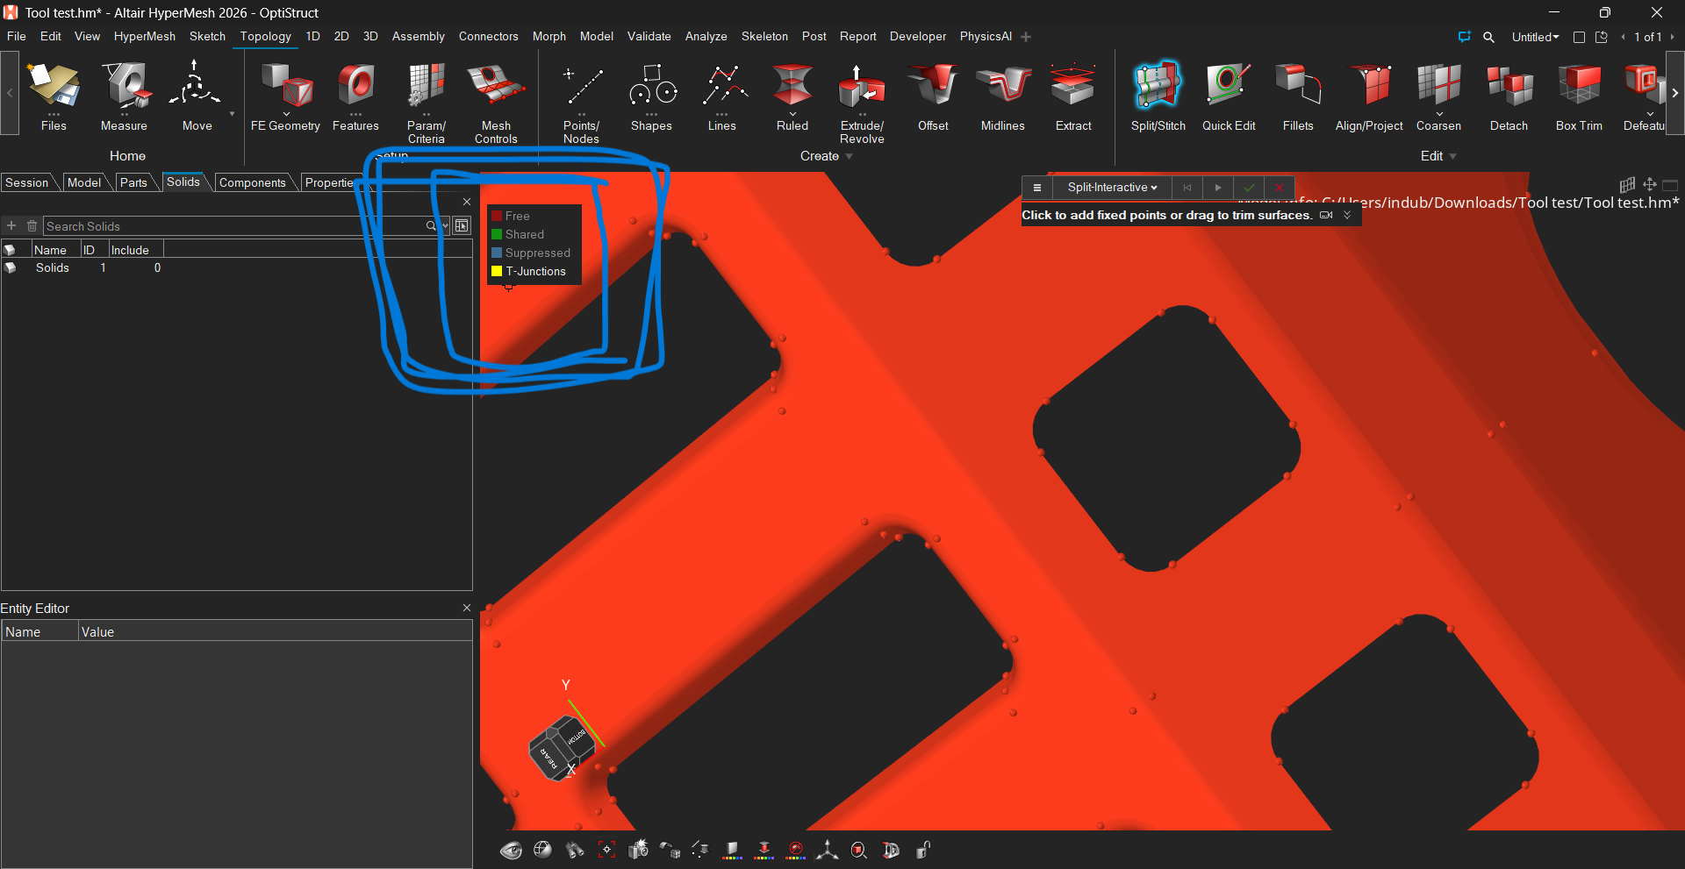Open the Box Trim tool
1685x869 pixels.
point(1579,96)
